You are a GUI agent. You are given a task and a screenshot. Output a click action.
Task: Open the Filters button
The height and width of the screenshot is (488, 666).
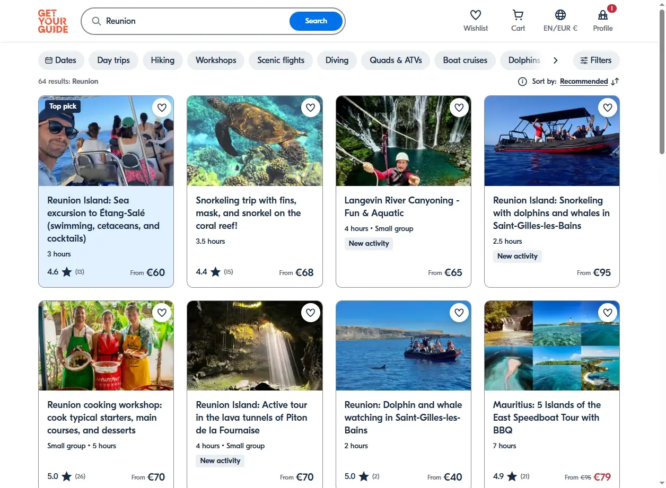(596, 60)
